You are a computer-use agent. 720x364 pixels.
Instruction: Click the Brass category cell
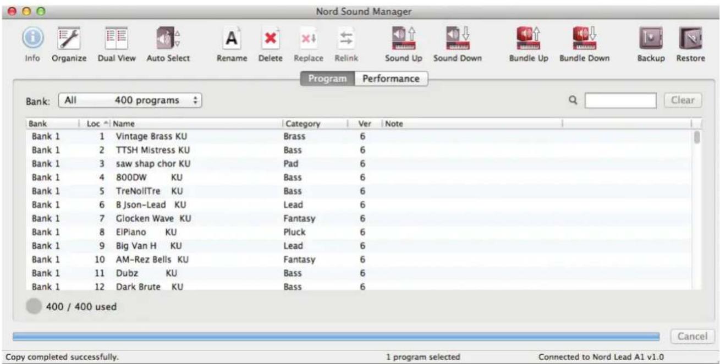tap(294, 136)
